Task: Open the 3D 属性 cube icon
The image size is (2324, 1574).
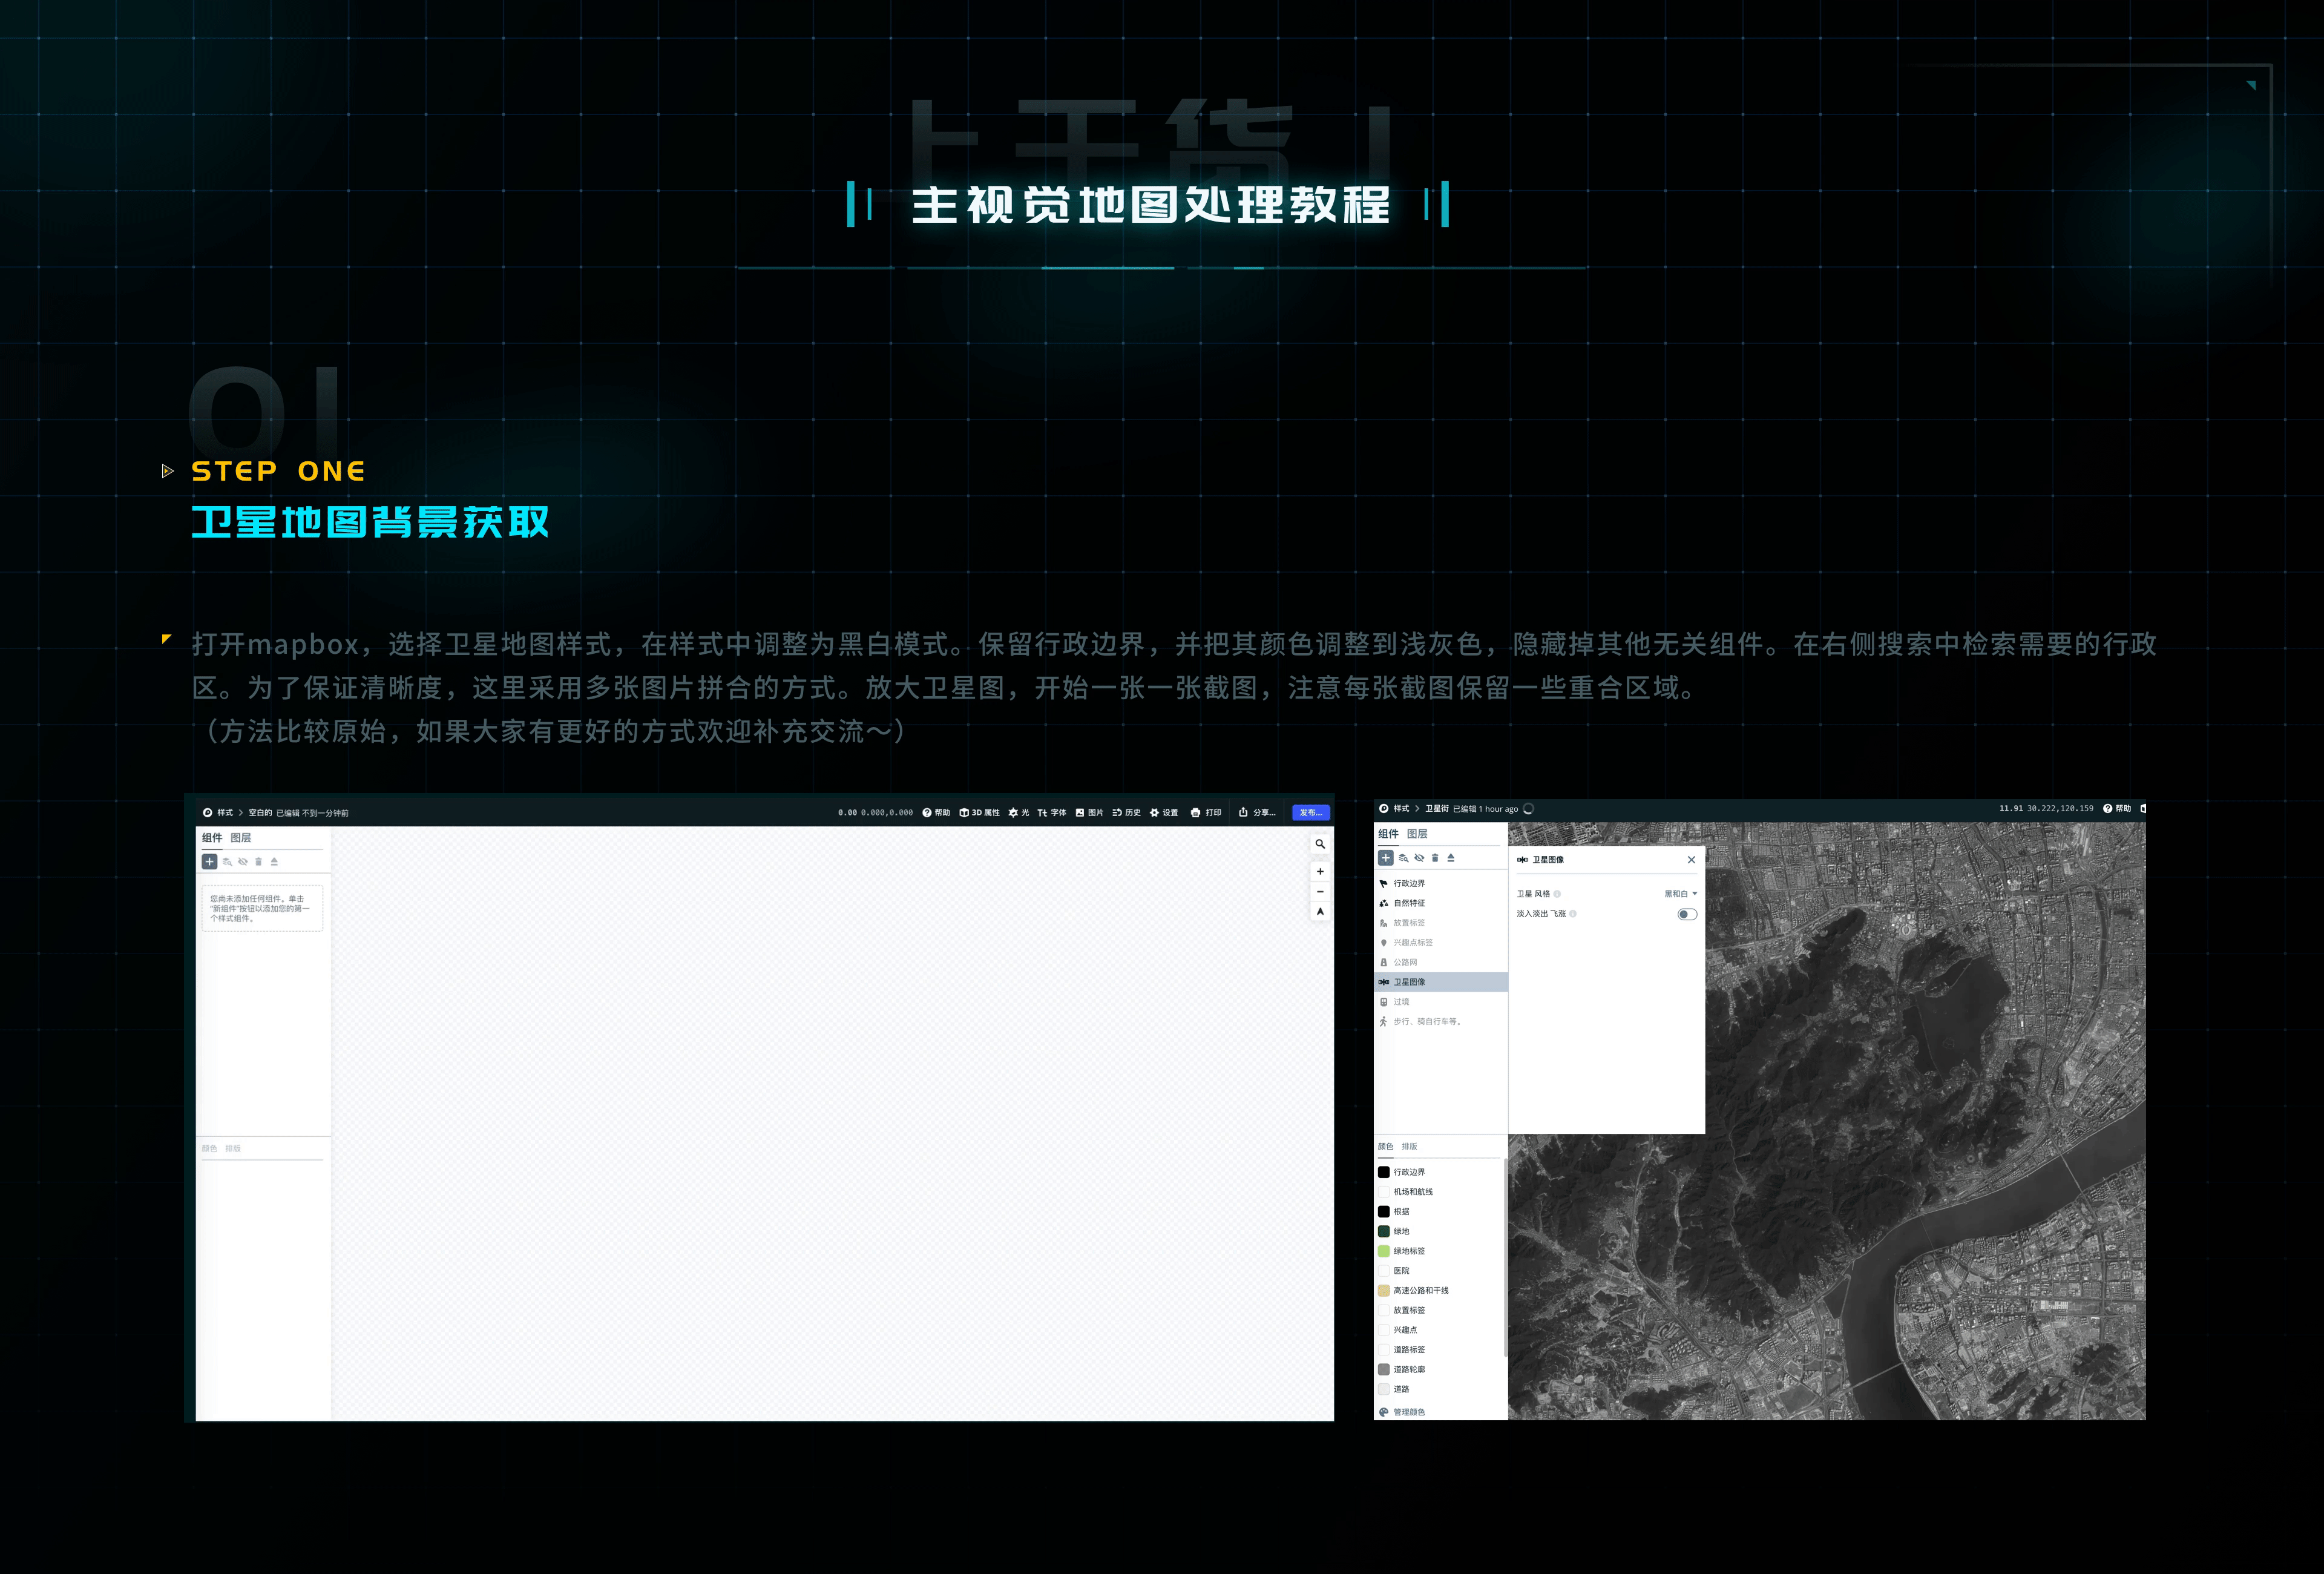Action: click(x=964, y=813)
